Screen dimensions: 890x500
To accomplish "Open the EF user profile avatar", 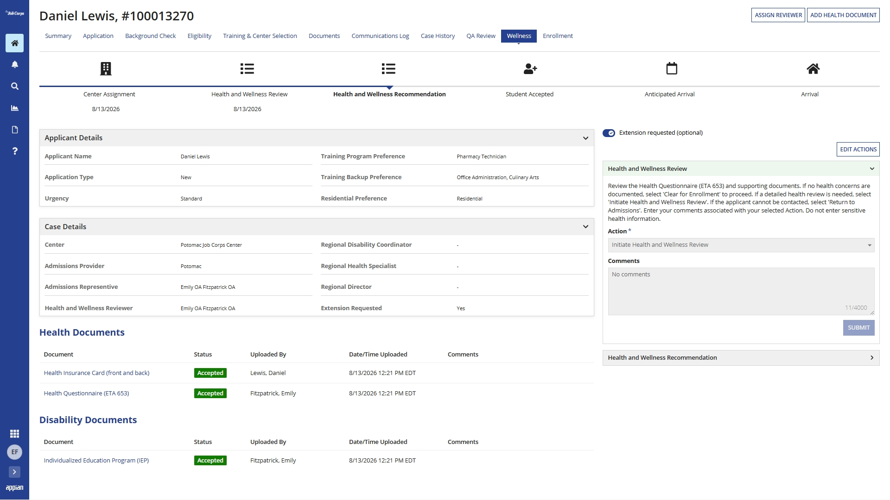I will pyautogui.click(x=14, y=452).
